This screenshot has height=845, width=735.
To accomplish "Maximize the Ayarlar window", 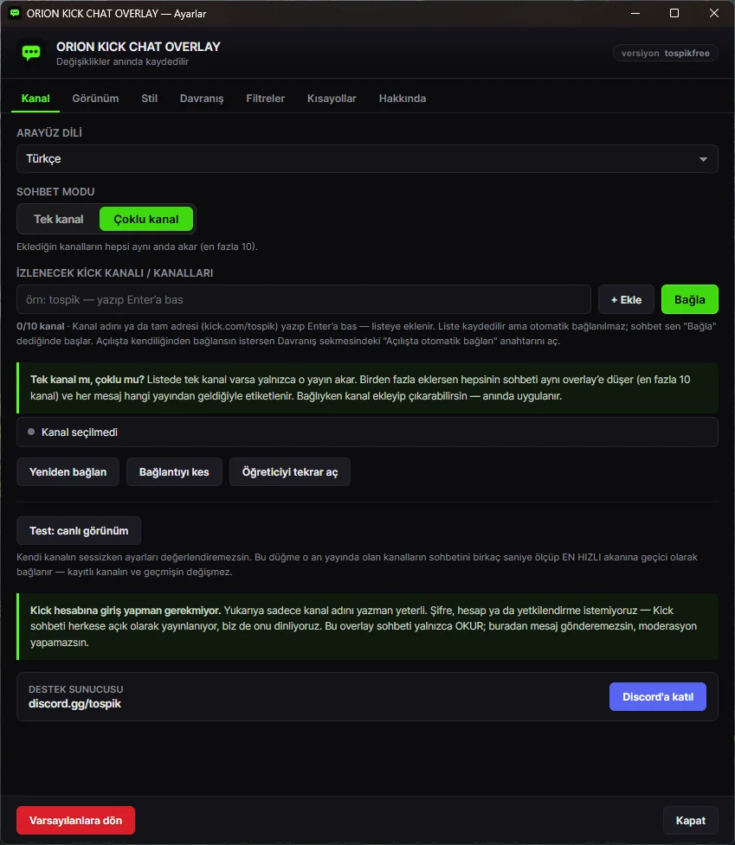I will [674, 13].
